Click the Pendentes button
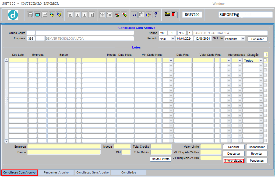Viewport: 275px width, 177px height. click(257, 161)
